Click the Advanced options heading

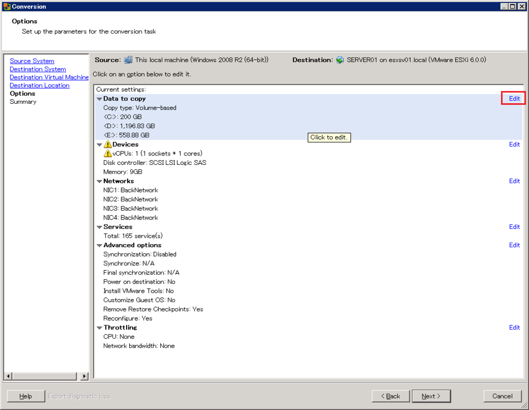[x=132, y=245]
